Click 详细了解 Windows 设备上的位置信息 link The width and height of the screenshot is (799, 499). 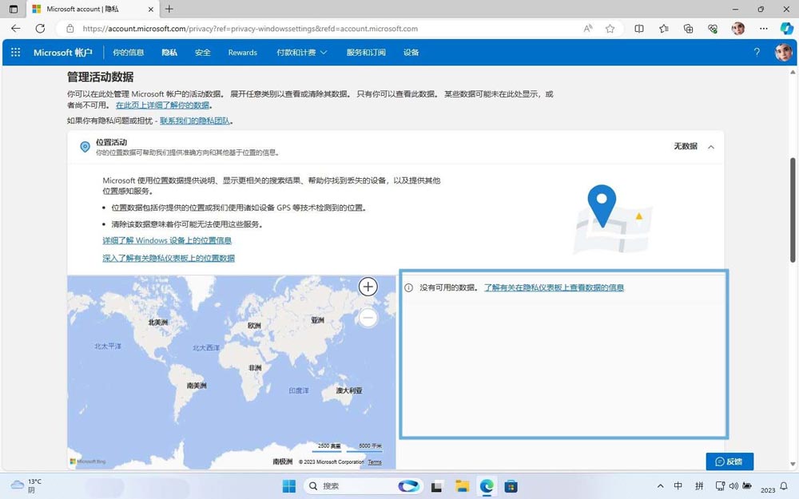click(167, 240)
